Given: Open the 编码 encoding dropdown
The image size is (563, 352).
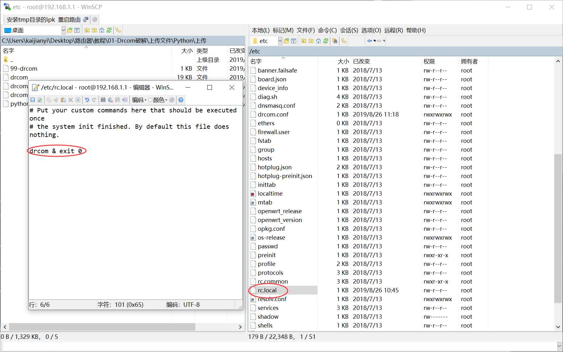Looking at the screenshot, I should point(139,100).
